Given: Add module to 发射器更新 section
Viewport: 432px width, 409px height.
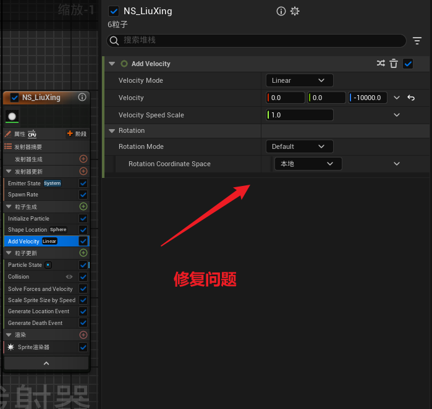Looking at the screenshot, I should [83, 171].
